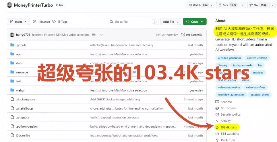Open the green Code dropdown
Screen dimensions: 277x142
click(x=195, y=22)
